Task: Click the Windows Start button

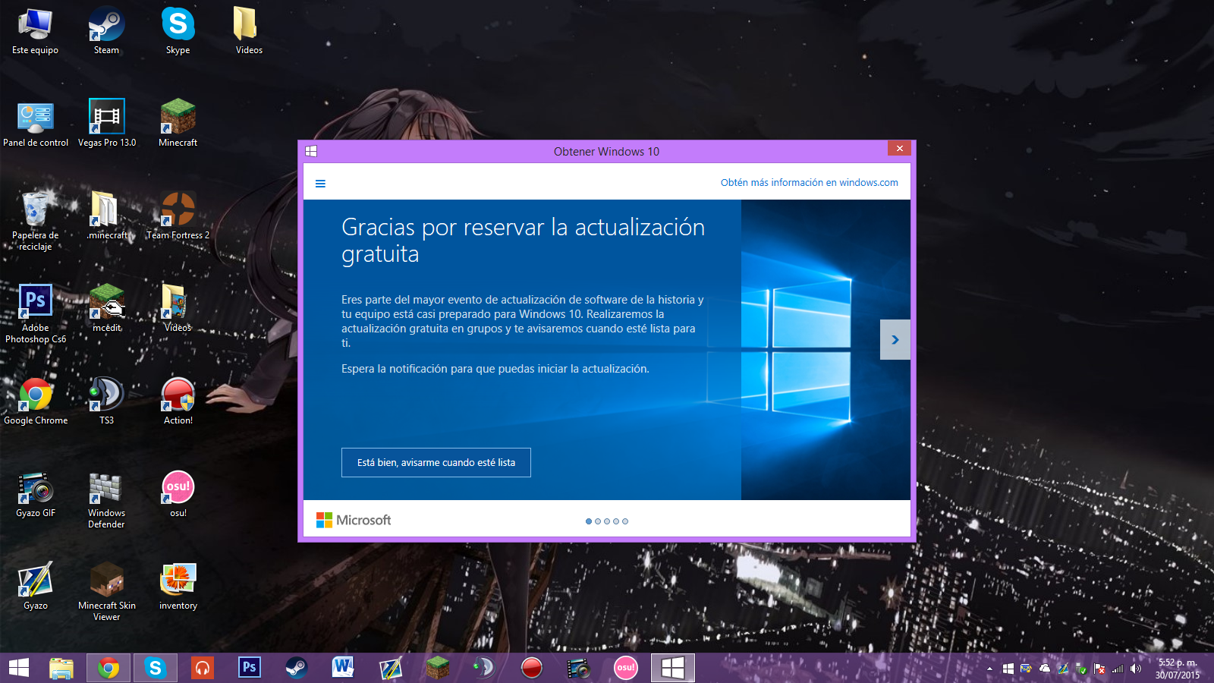Action: [19, 668]
